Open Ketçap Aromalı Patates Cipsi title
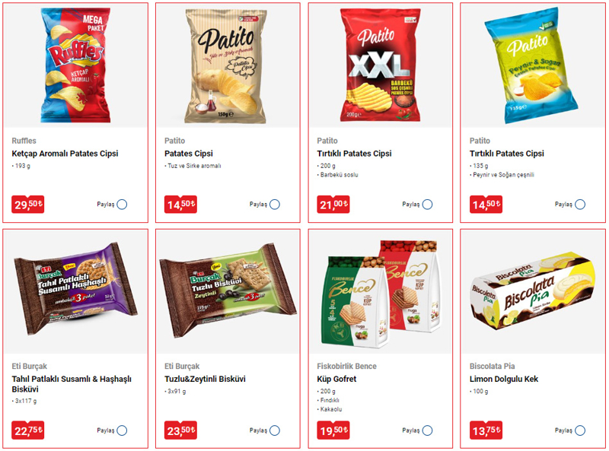Image resolution: width=609 pixels, height=451 pixels. [65, 154]
